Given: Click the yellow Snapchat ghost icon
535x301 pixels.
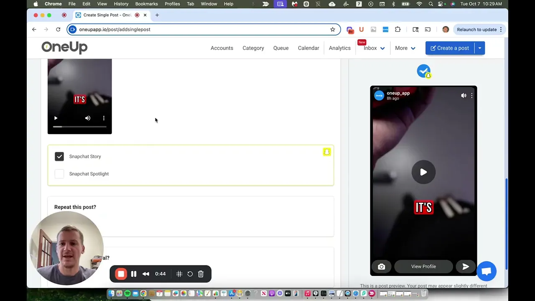Looking at the screenshot, I should (x=327, y=152).
